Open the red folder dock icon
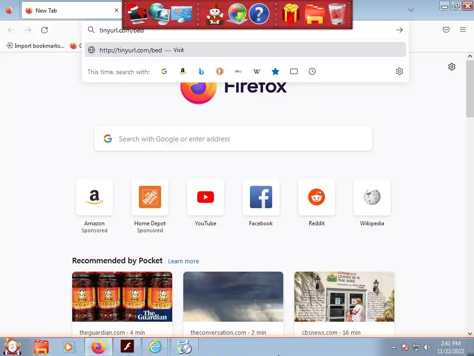Screen dimensions: 474x356 click(x=314, y=14)
